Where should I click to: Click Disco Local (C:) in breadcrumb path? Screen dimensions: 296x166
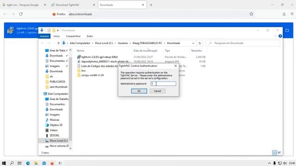coord(104,43)
